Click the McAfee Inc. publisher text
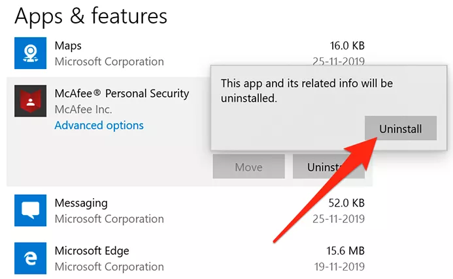The width and height of the screenshot is (453, 279). point(83,110)
